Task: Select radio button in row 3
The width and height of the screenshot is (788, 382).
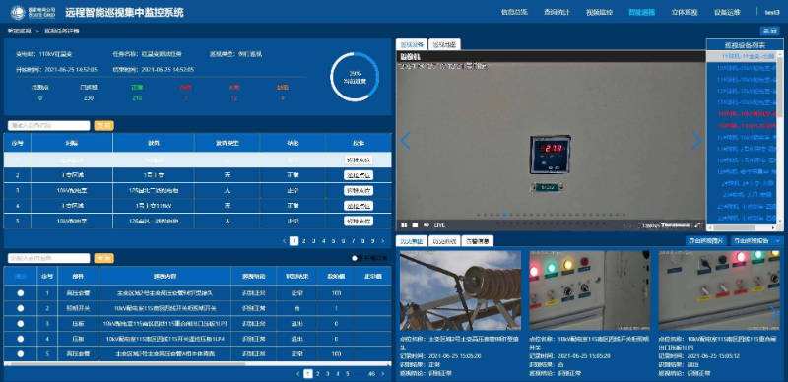Action: (x=20, y=324)
